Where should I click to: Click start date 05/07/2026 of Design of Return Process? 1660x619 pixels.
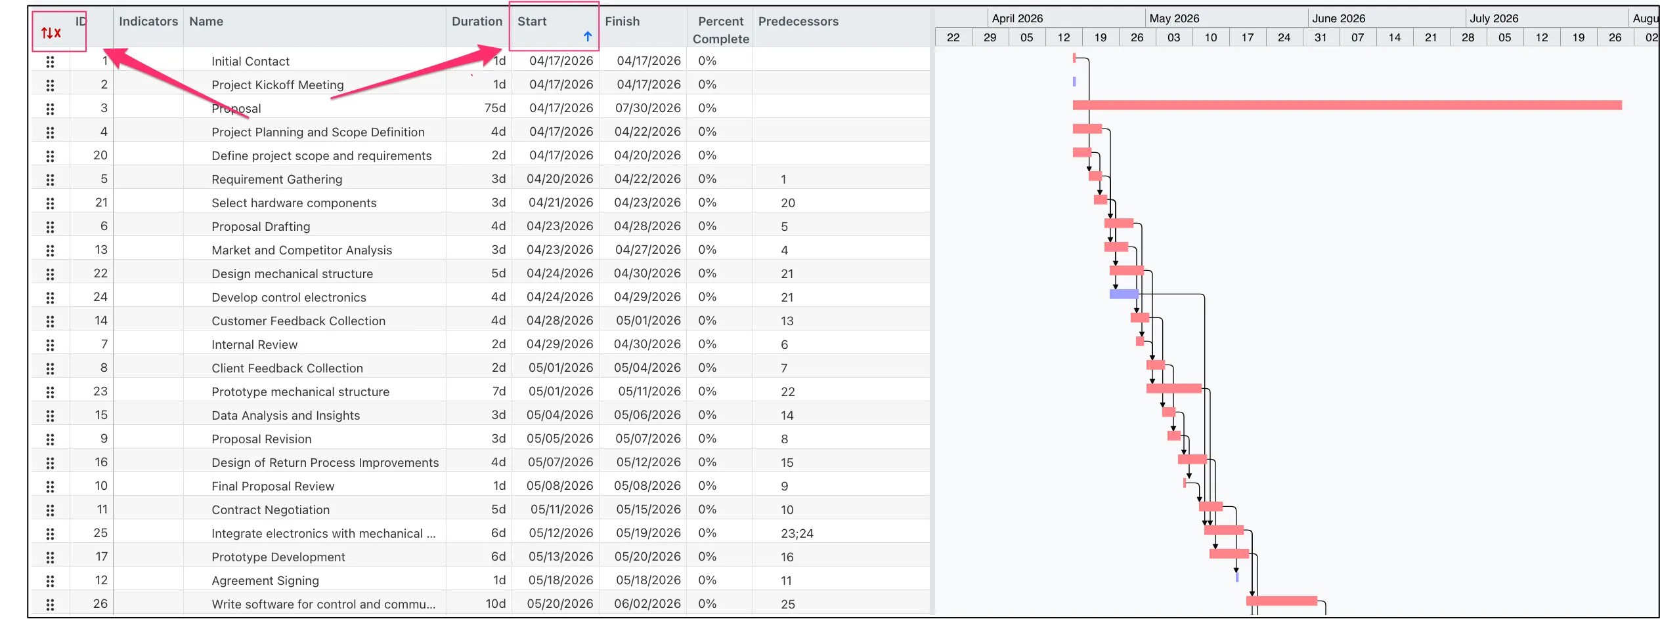coord(560,462)
